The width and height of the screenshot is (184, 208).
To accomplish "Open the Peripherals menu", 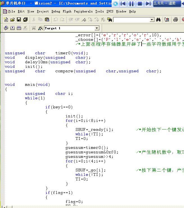I will pyautogui.click(x=83, y=12).
